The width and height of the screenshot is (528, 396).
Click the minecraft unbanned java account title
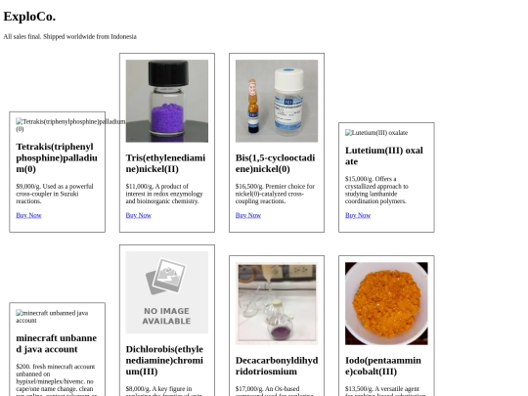pyautogui.click(x=57, y=343)
